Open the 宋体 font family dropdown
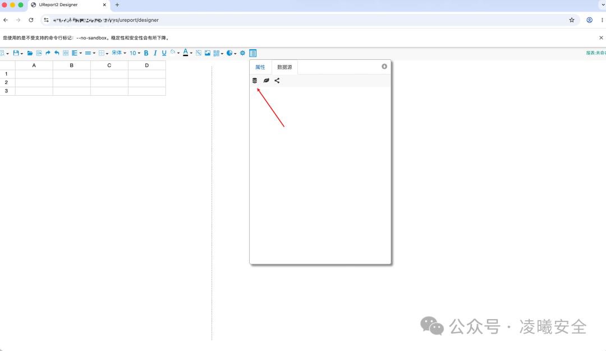This screenshot has height=351, width=606. click(119, 53)
